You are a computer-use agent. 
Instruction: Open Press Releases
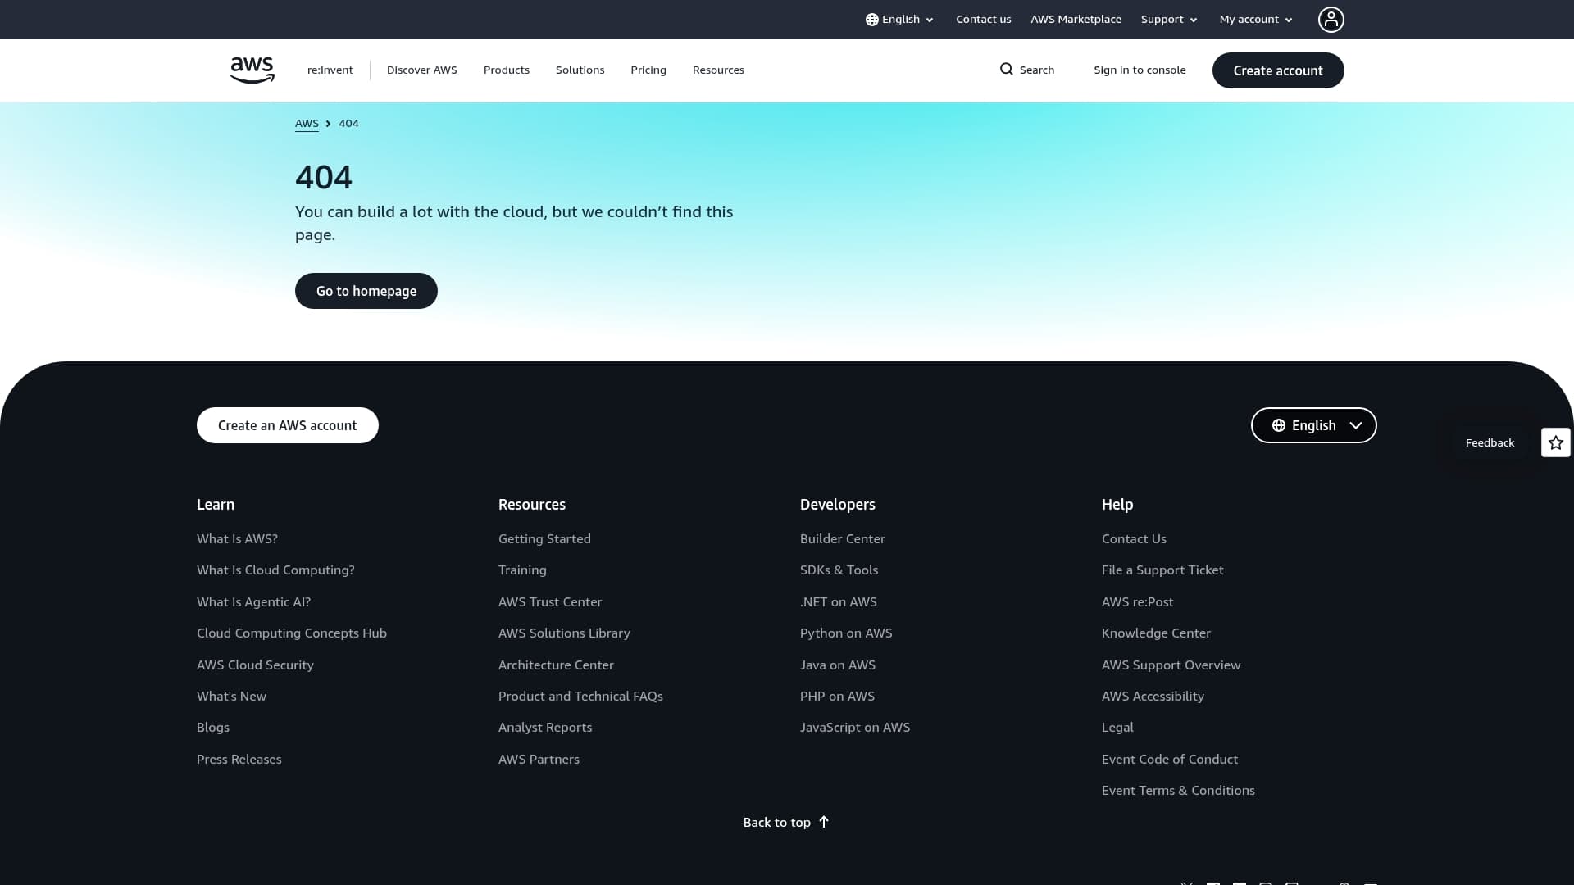(x=239, y=759)
